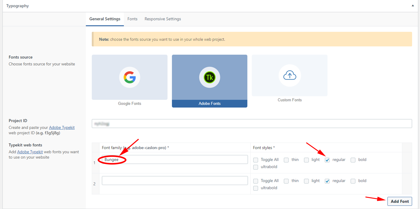Click the 'Typekit web fonts' label
The width and height of the screenshot is (420, 209).
click(x=26, y=145)
